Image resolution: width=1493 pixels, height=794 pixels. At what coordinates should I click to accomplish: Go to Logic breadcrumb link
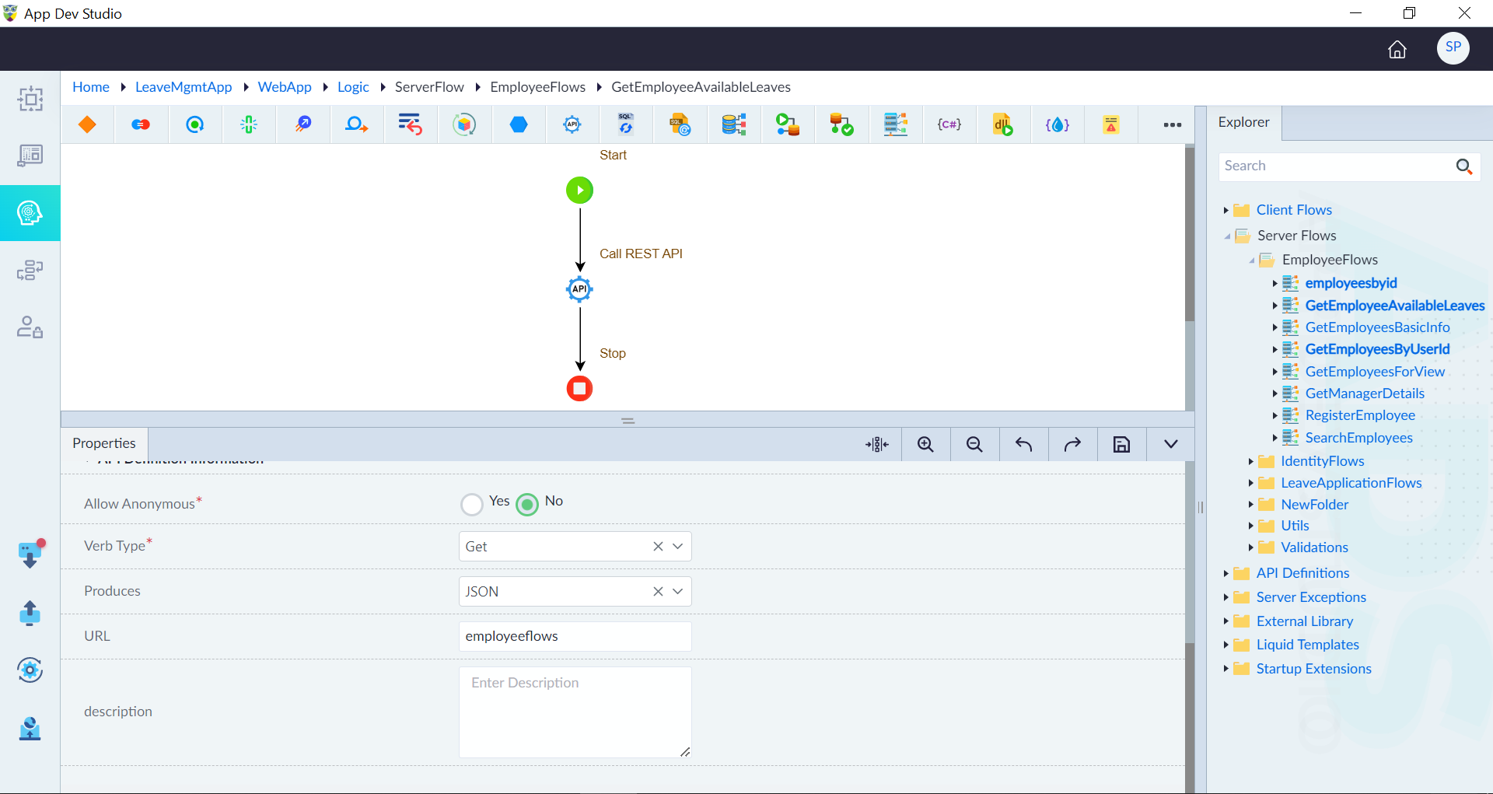click(353, 87)
